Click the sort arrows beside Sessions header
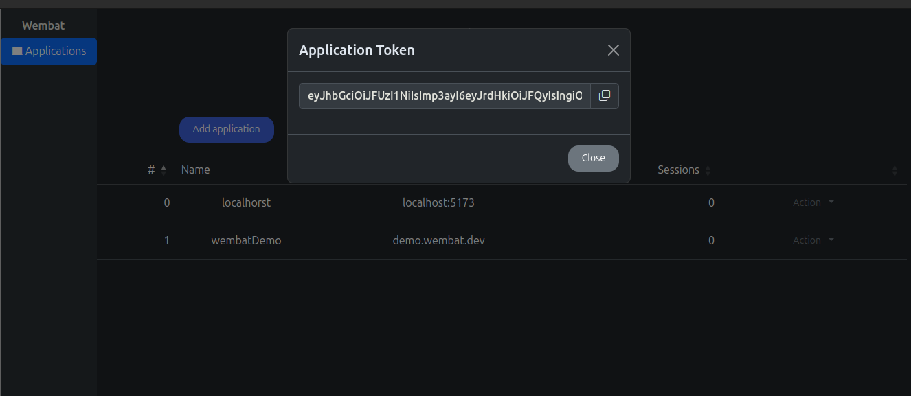Image resolution: width=911 pixels, height=396 pixels. [708, 170]
